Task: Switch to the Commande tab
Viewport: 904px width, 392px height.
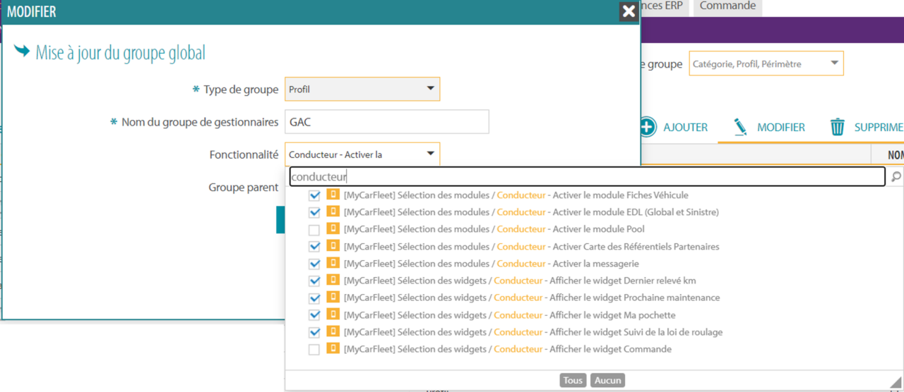Action: tap(727, 6)
